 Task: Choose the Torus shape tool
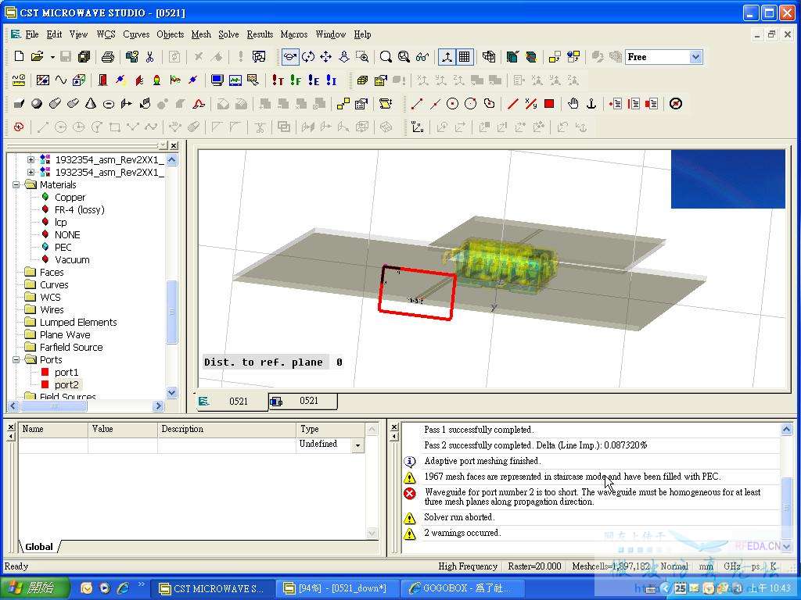108,104
